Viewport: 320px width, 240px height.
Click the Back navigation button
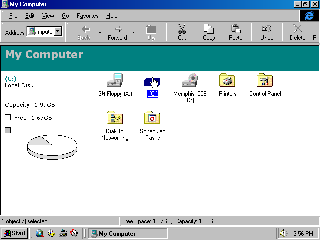tap(84, 32)
